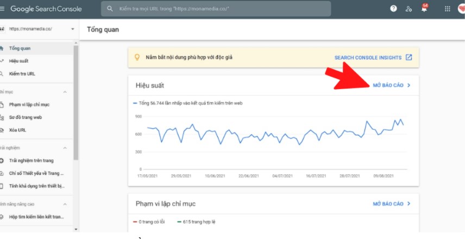Click the sidebar vertical scrollbar thumb
The height and width of the screenshot is (239, 465).
coord(76,102)
